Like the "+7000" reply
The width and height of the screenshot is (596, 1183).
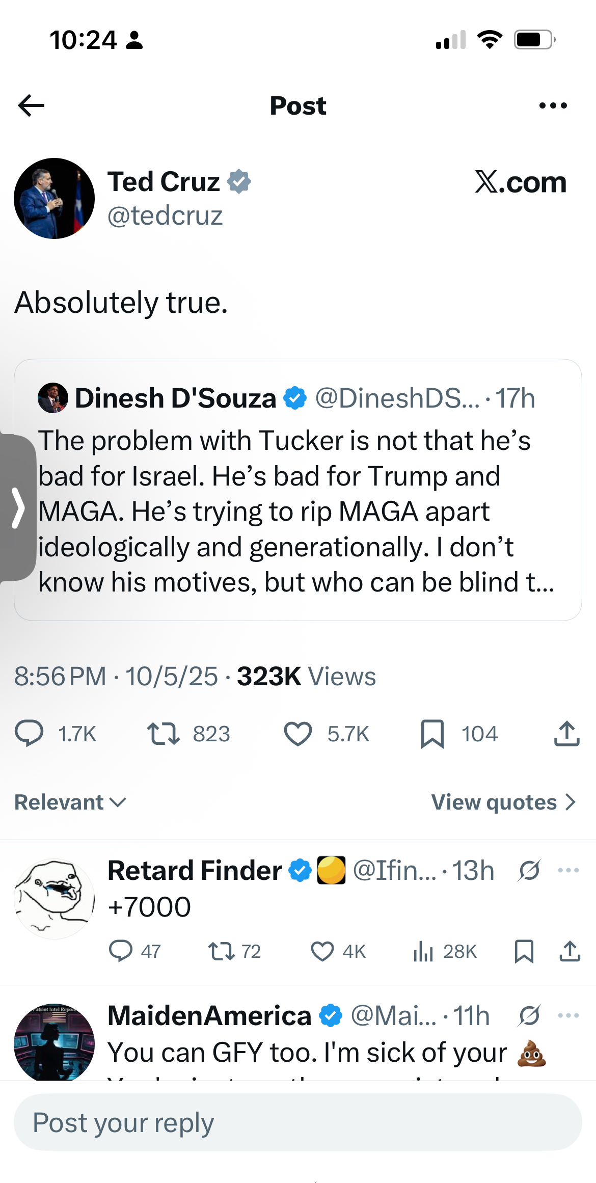[322, 951]
